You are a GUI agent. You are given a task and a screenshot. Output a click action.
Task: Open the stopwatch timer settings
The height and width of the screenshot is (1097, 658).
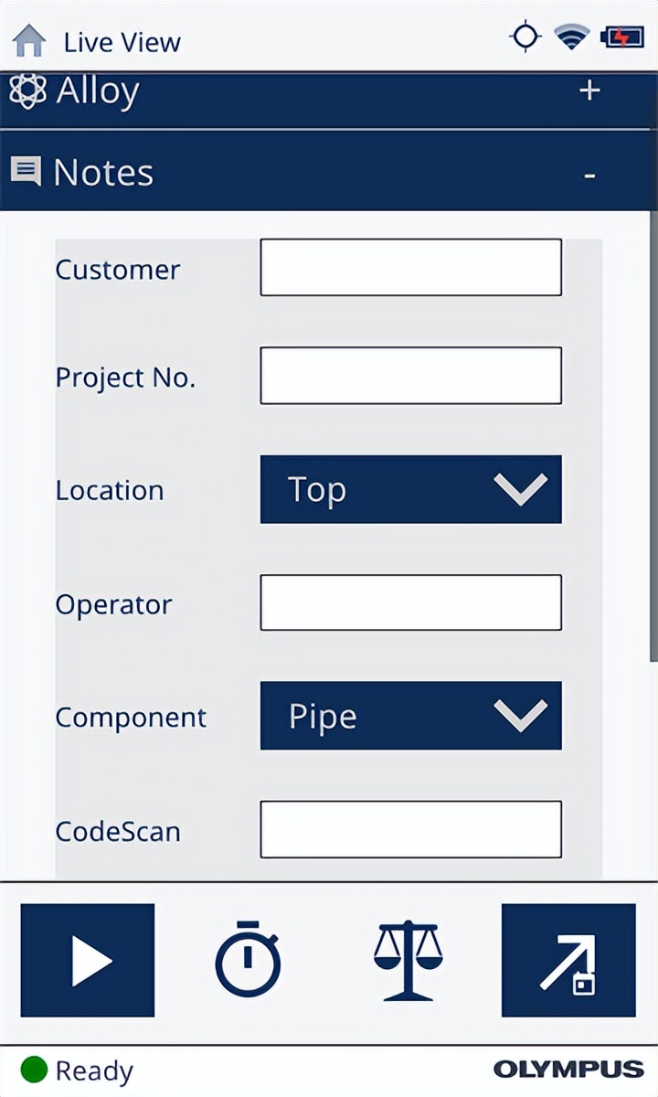(248, 960)
